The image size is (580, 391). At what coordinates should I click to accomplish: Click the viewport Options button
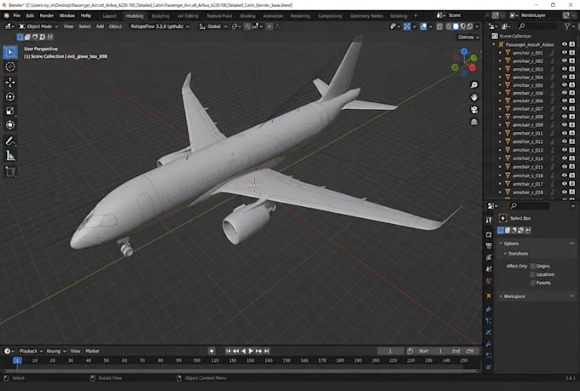[x=468, y=37]
